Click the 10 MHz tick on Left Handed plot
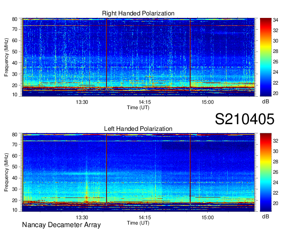The width and height of the screenshot is (283, 230). [x=15, y=210]
